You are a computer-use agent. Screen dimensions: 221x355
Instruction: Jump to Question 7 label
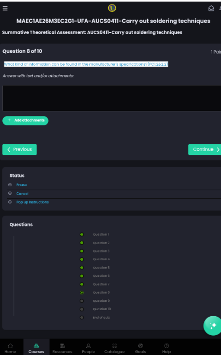[x=101, y=284]
